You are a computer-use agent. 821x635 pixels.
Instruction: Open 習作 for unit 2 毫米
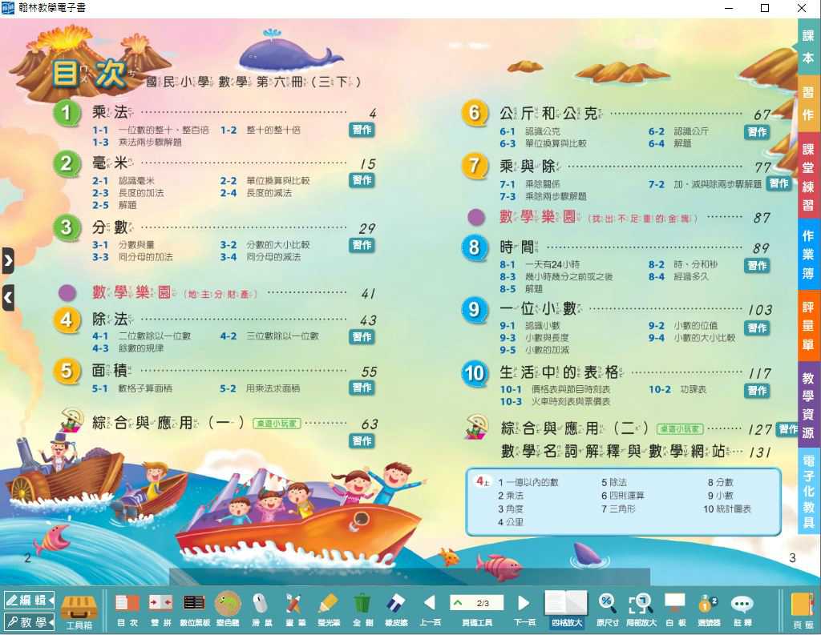pyautogui.click(x=362, y=180)
